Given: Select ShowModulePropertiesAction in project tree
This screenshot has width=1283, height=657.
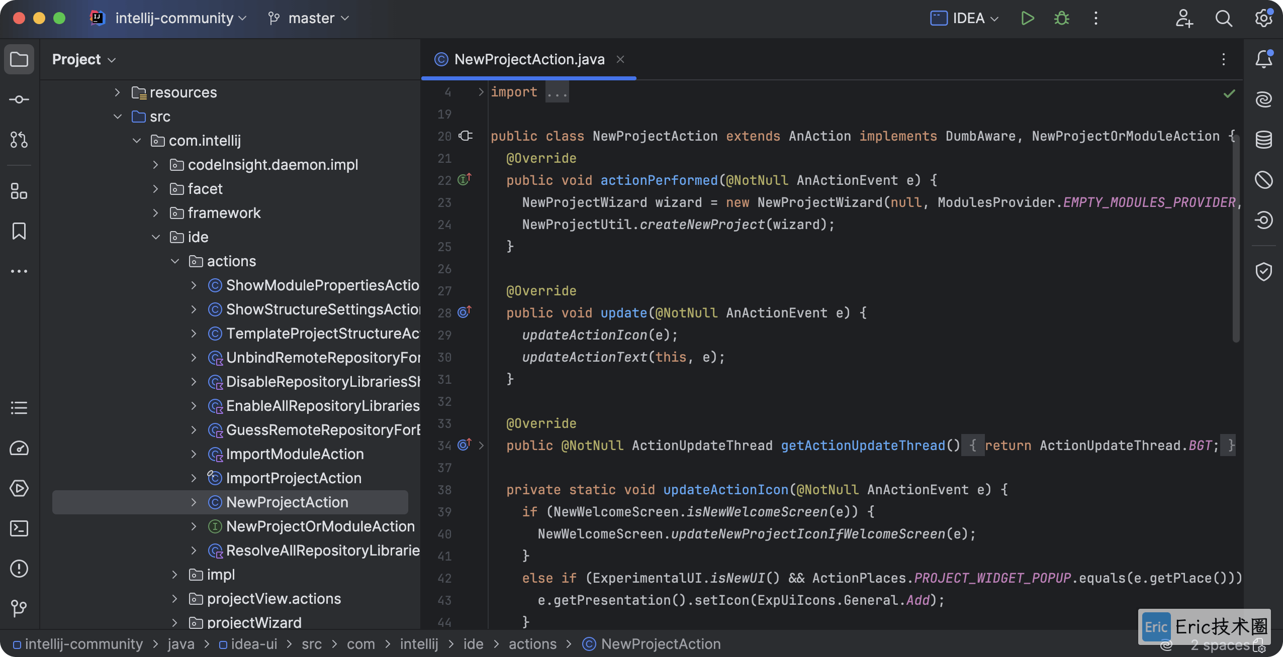Looking at the screenshot, I should pos(322,285).
